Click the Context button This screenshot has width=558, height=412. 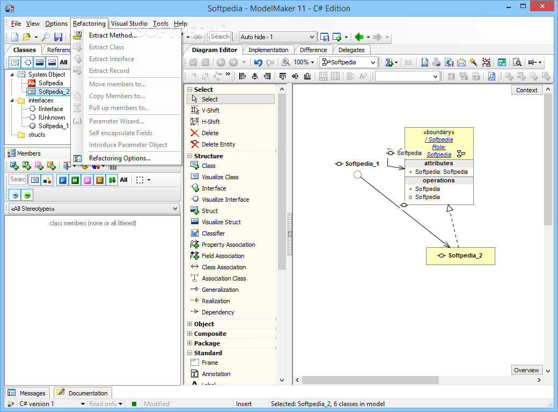pyautogui.click(x=527, y=90)
